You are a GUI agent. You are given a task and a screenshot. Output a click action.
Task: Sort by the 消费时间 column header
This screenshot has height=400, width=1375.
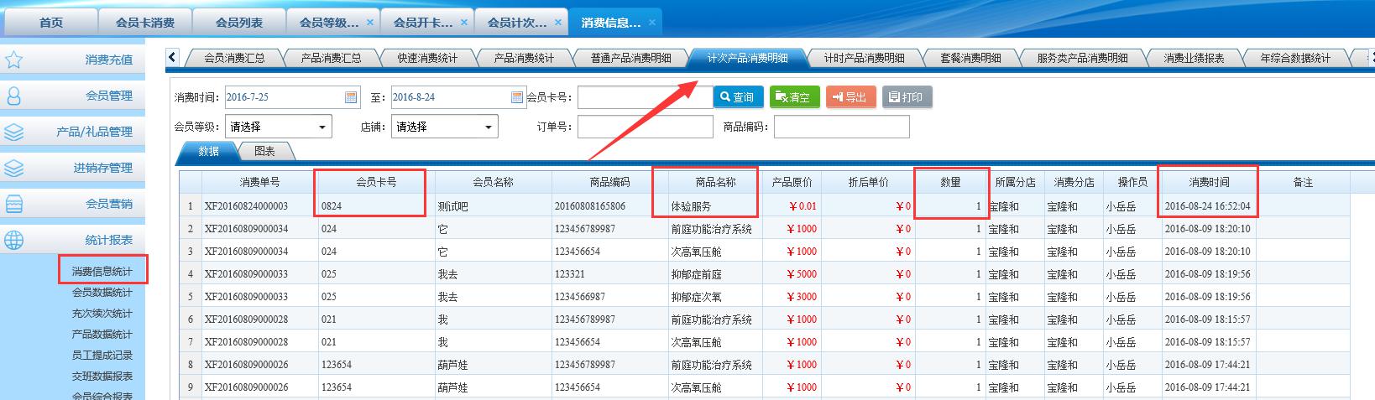1209,182
